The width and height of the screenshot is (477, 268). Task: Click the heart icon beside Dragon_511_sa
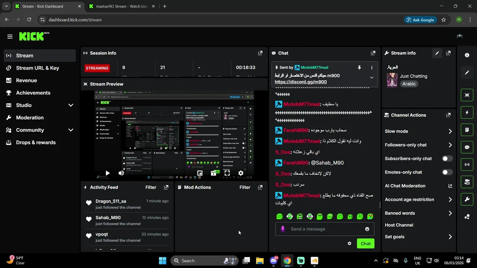pos(89,203)
